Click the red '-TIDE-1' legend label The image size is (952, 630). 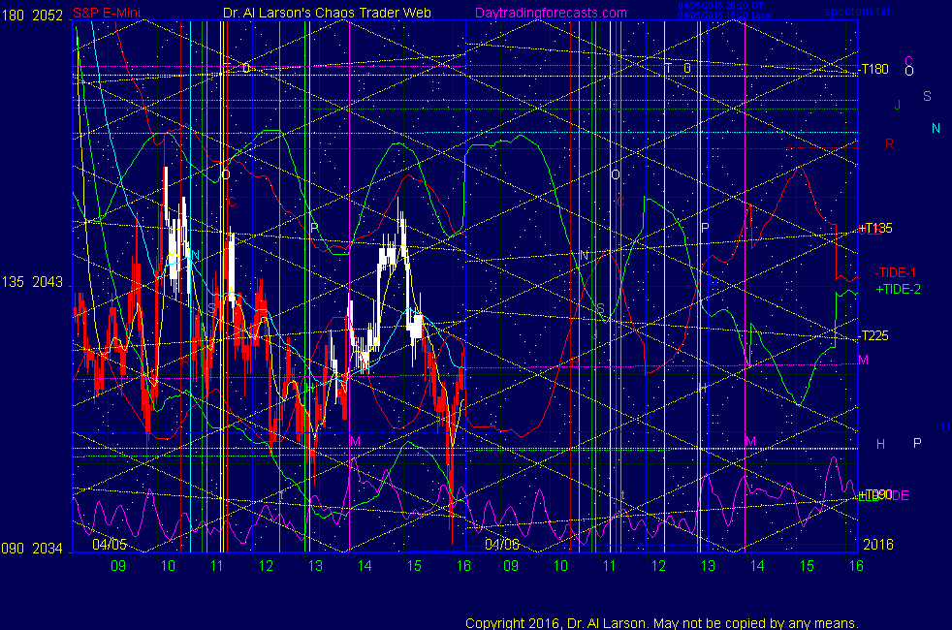tap(895, 272)
